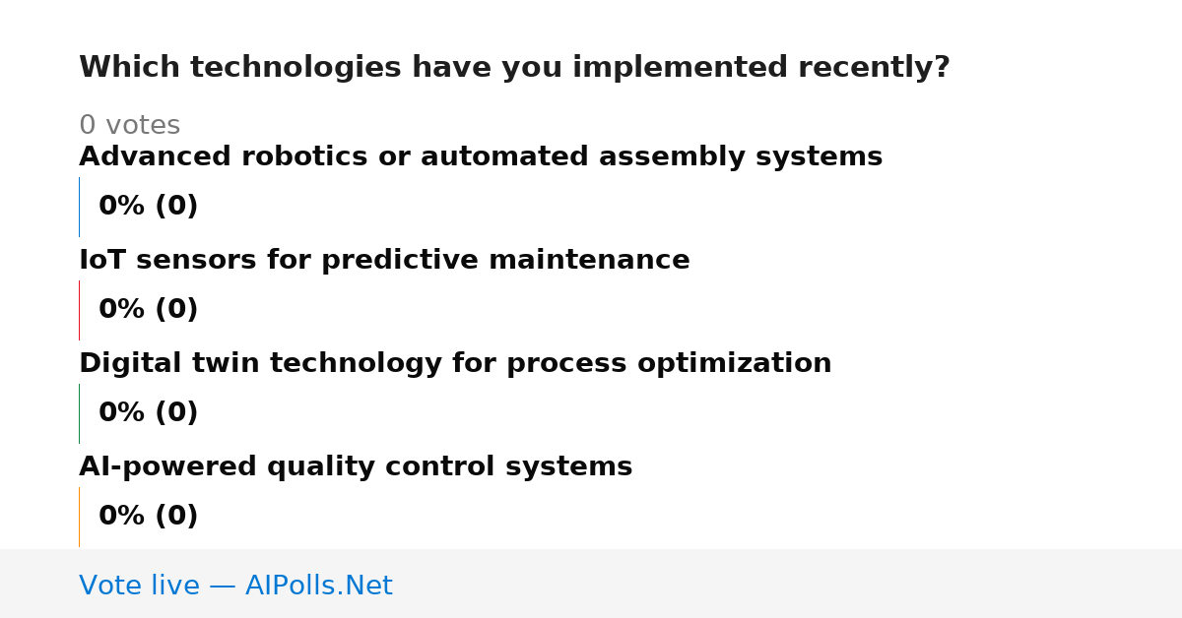
Task: Click the orange bar for AI-powered quality control
Action: [79, 517]
